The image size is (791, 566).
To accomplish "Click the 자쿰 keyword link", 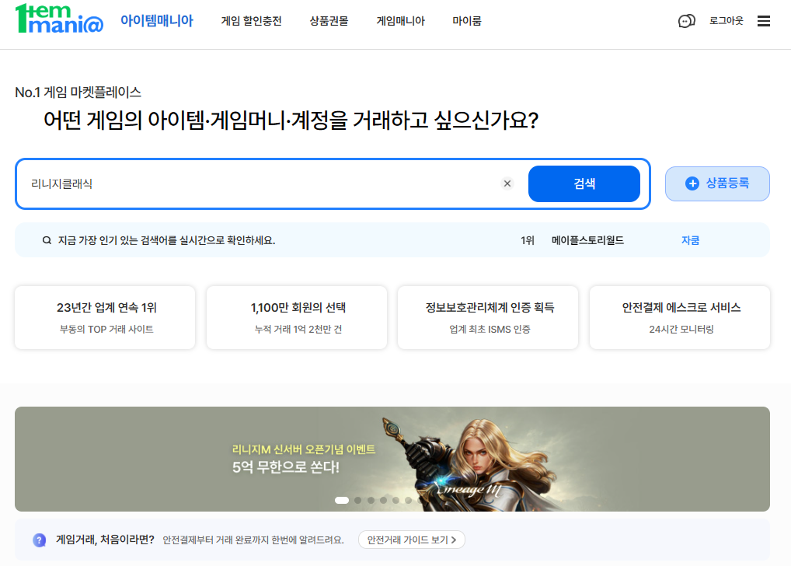I will click(690, 240).
